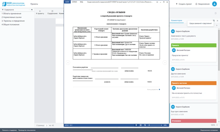Select 3. Термины и определения in contents
220x132 pixels.
(13, 21)
